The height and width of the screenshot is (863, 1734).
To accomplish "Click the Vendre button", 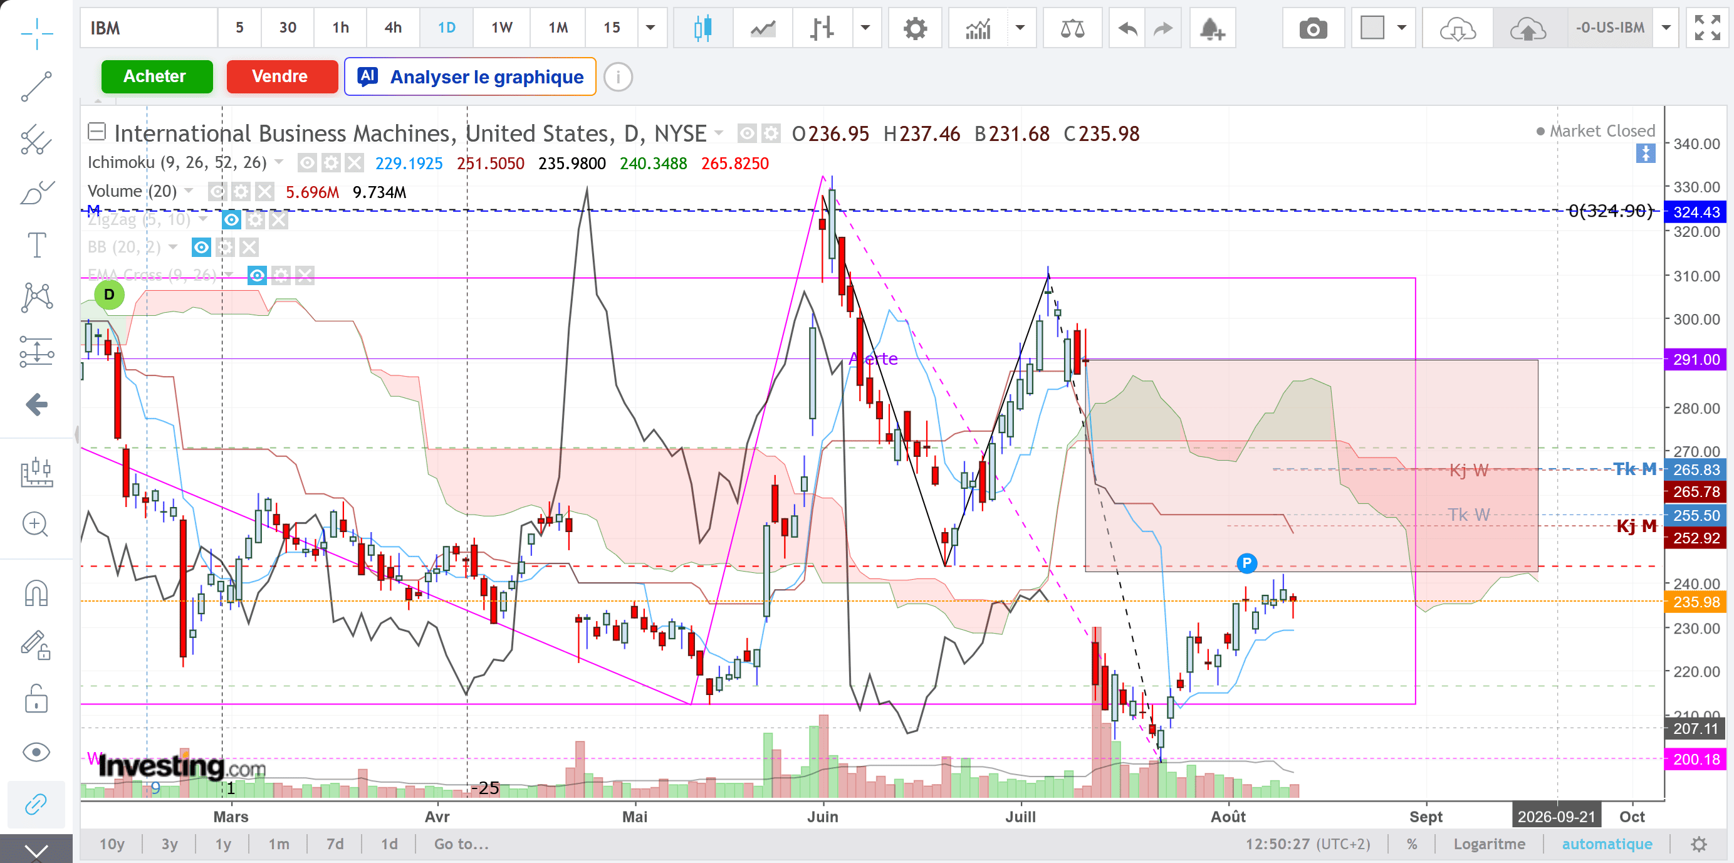I will 282,76.
